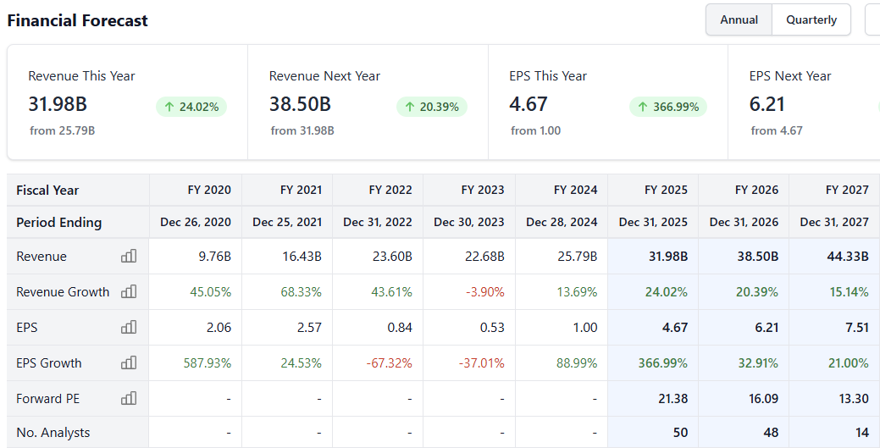This screenshot has height=448, width=880.
Task: Click the 366.99% EPS This Year badge
Action: pyautogui.click(x=668, y=107)
